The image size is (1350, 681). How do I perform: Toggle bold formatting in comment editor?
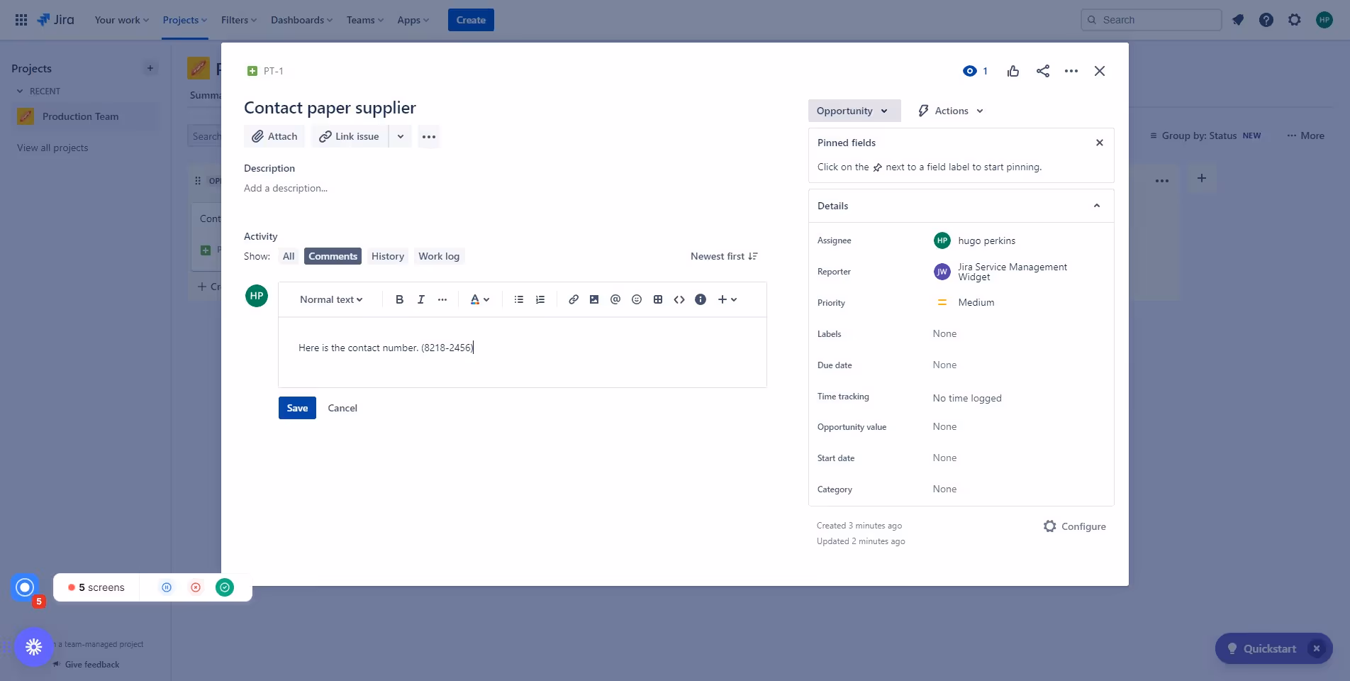[x=400, y=299]
